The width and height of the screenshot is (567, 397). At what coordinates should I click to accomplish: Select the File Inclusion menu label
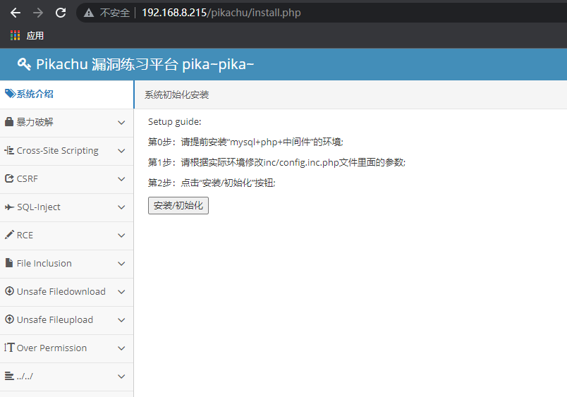(44, 263)
